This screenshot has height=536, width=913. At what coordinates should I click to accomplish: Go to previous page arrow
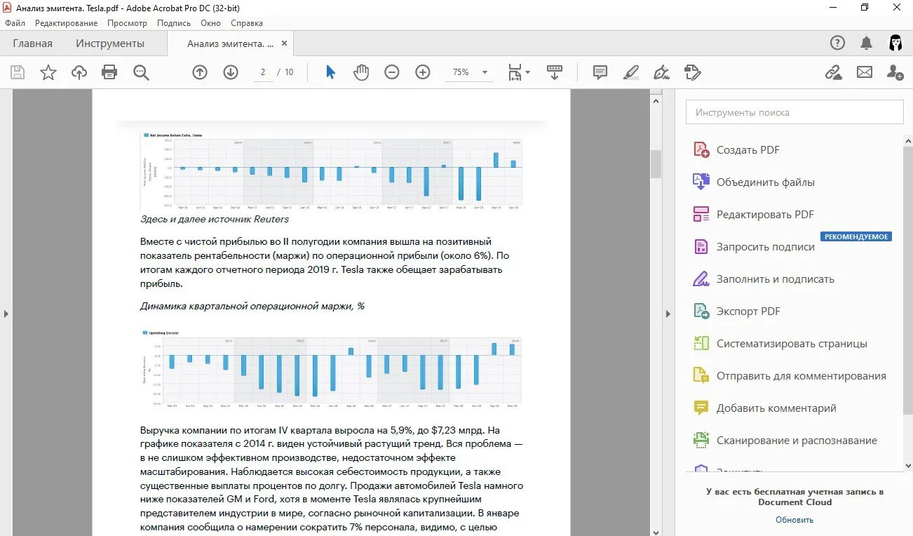tap(200, 72)
